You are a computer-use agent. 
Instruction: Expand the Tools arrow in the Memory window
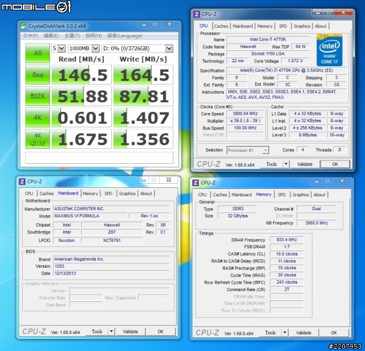[x=285, y=333]
